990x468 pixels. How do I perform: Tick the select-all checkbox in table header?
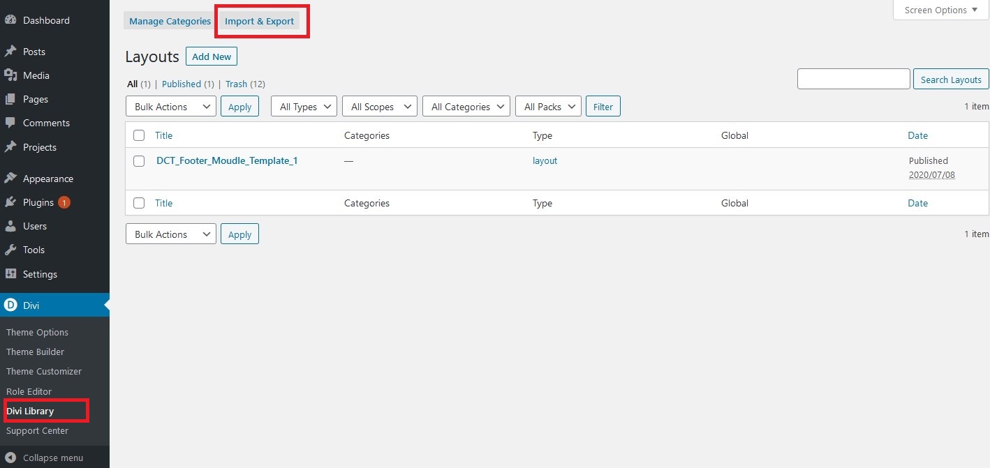tap(139, 135)
